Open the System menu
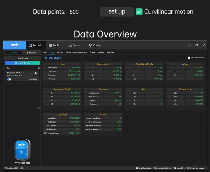 (75, 45)
